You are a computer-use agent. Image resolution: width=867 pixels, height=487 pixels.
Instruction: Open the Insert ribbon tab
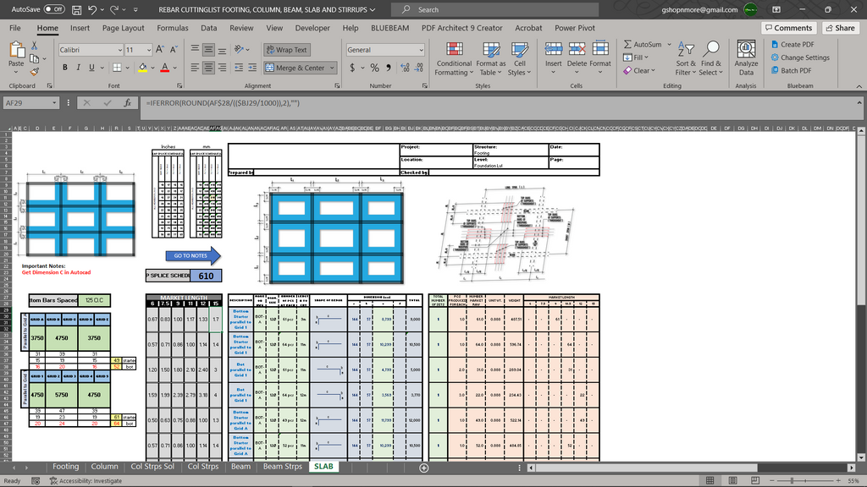point(80,28)
